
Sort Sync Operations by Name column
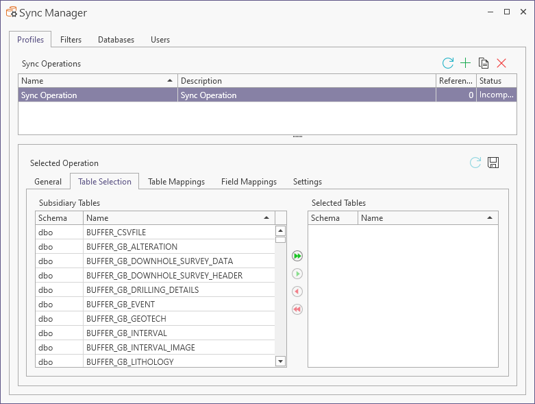(x=96, y=81)
